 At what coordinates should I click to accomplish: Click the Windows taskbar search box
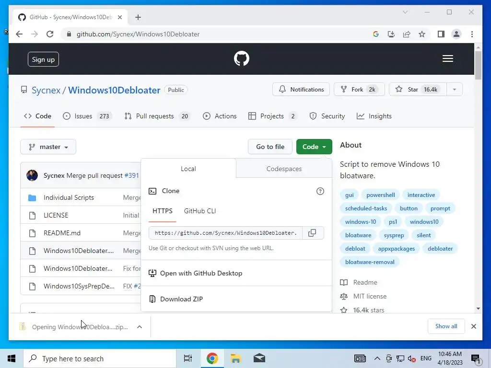click(x=100, y=358)
